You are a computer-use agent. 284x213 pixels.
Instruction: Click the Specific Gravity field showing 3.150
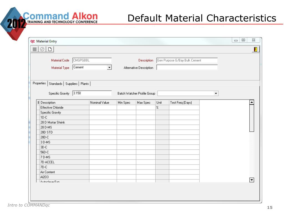tap(92, 93)
